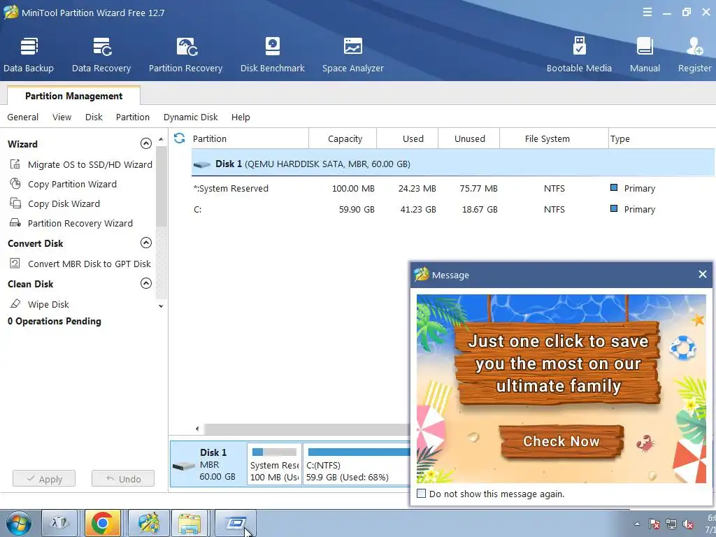Click Partition Recovery Wizard icon
Viewport: 716px width, 537px height.
[x=15, y=223]
